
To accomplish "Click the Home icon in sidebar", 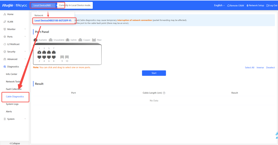I will click(5, 14).
